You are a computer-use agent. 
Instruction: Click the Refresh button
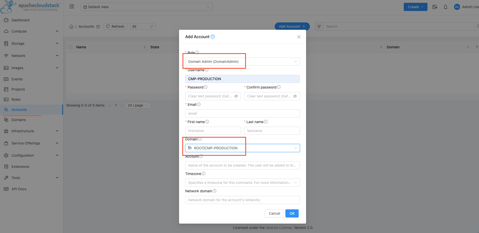tap(115, 26)
